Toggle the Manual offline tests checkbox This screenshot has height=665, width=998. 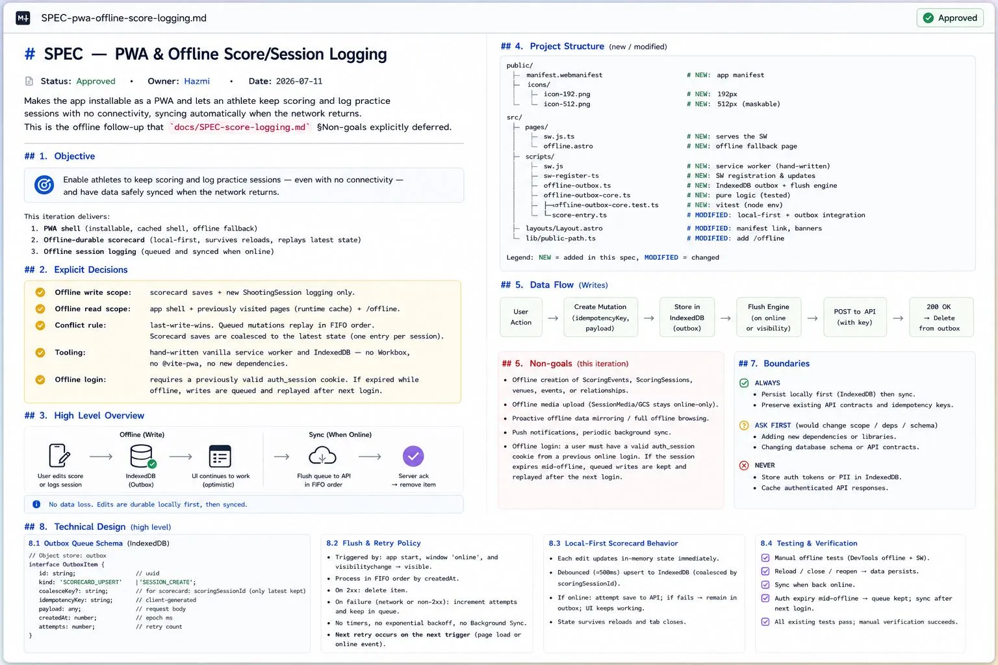[765, 558]
